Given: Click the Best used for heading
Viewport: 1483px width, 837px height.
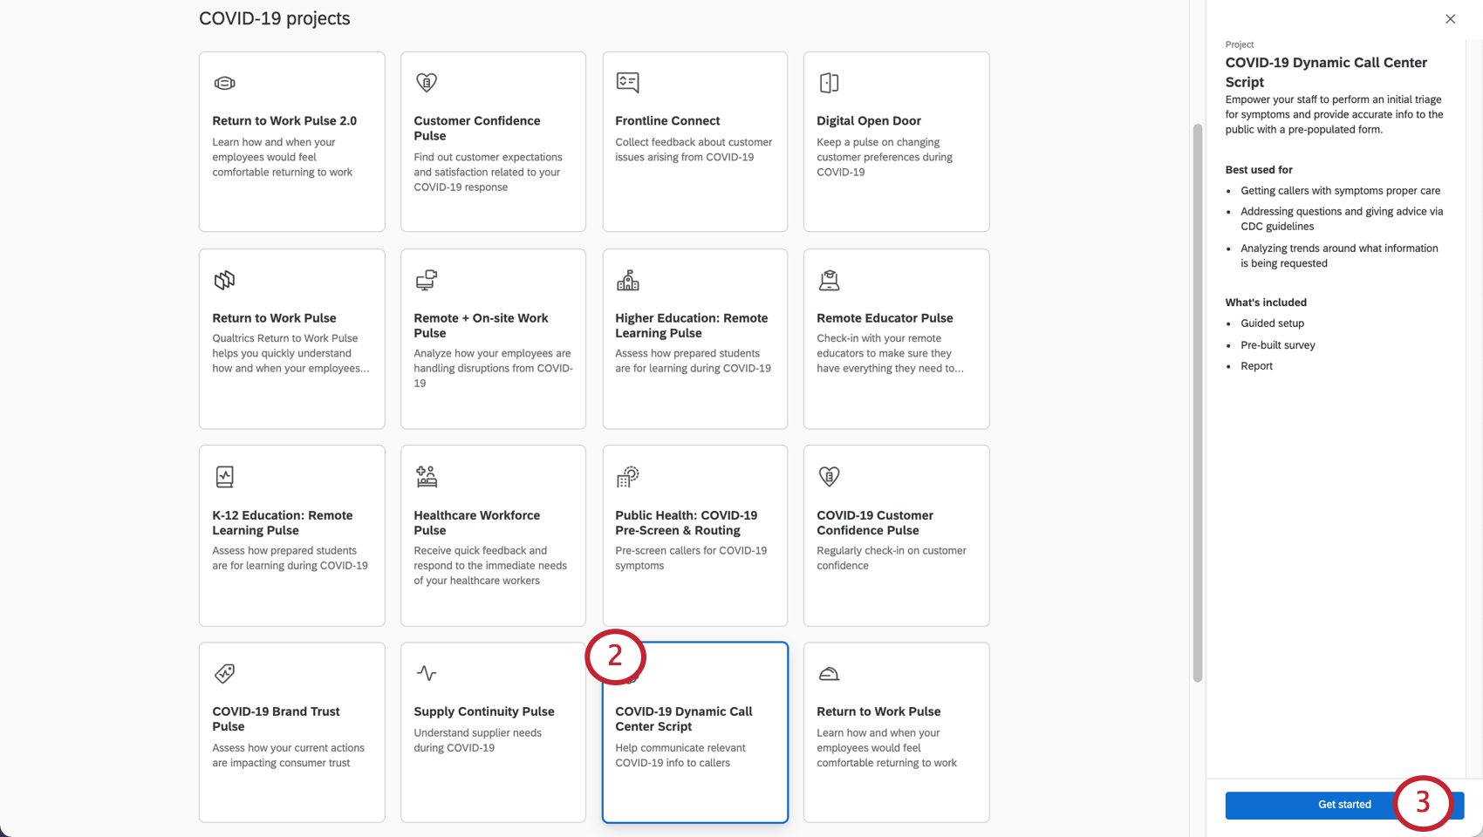Looking at the screenshot, I should click(1259, 170).
